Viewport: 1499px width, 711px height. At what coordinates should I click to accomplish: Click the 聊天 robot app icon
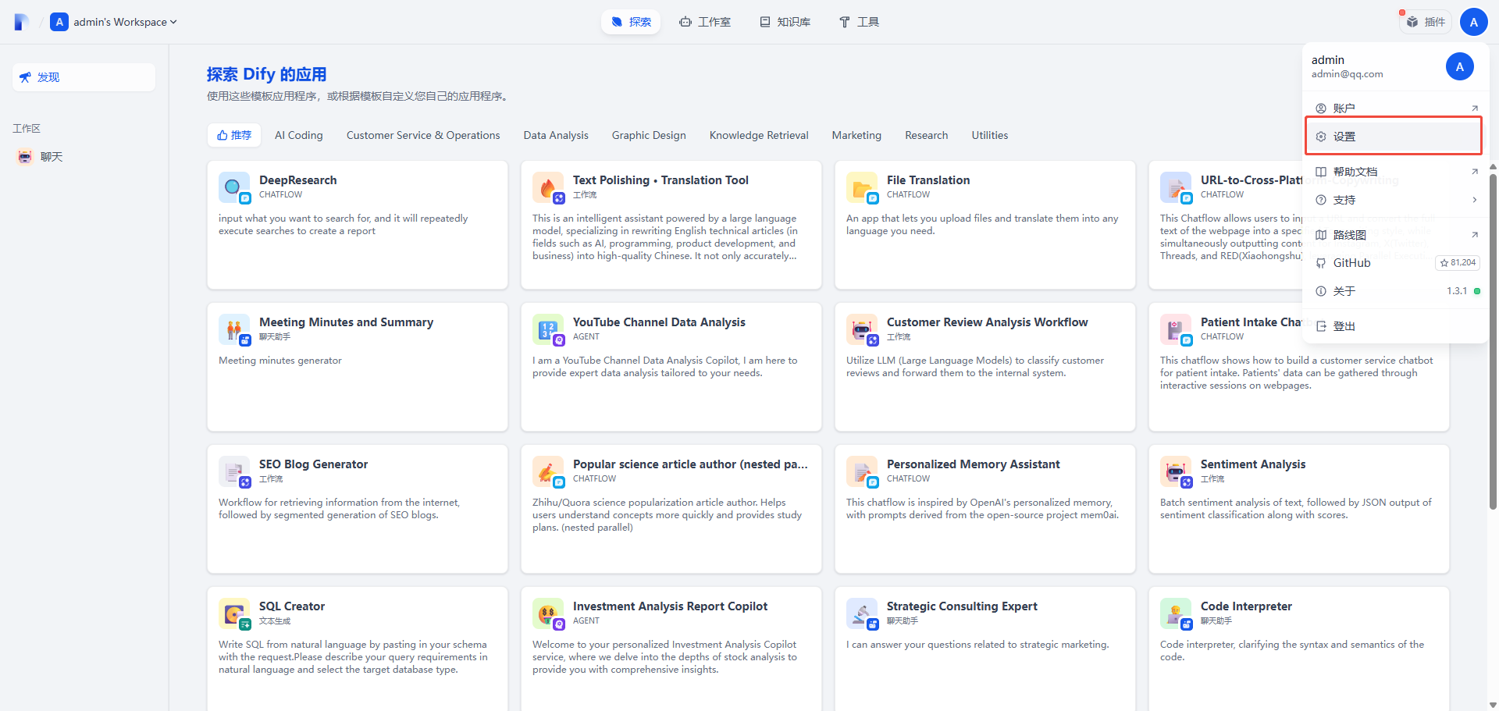[25, 157]
